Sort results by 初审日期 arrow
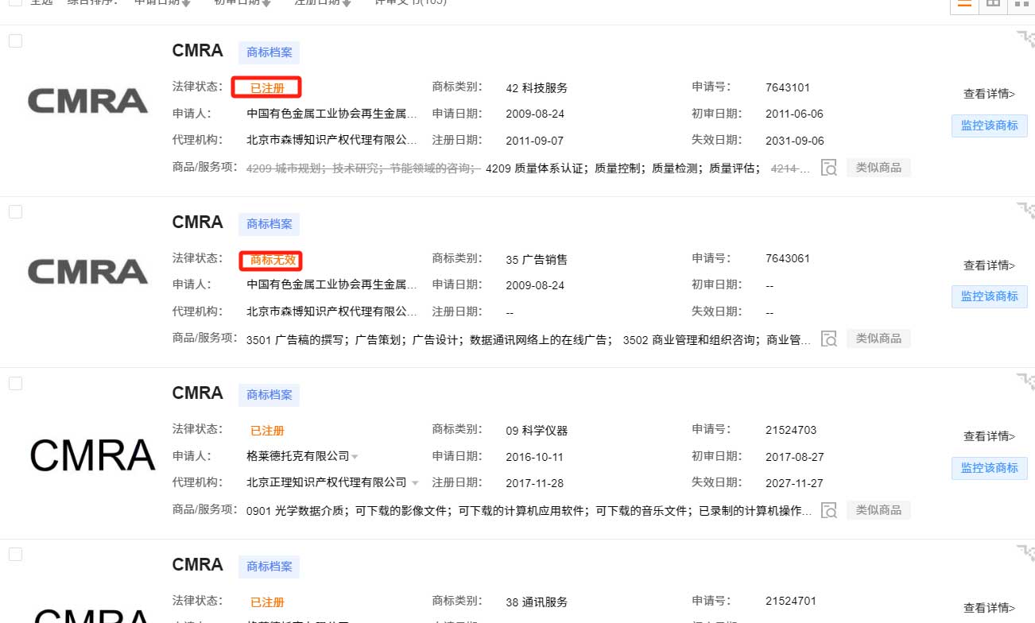Viewport: 1035px width, 623px height. tap(266, 4)
